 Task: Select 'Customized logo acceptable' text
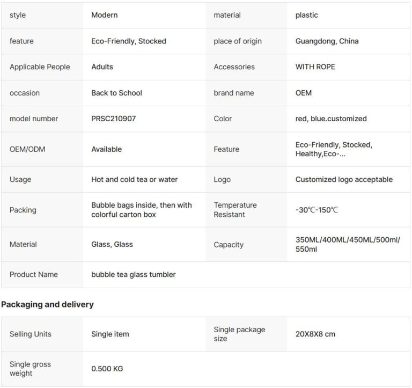tap(344, 179)
